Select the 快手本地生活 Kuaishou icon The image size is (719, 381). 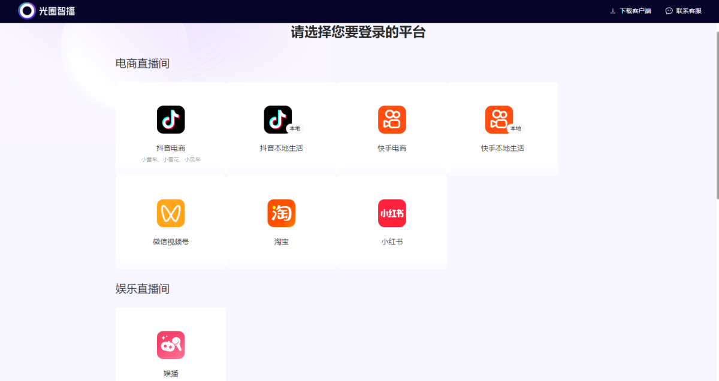click(499, 119)
